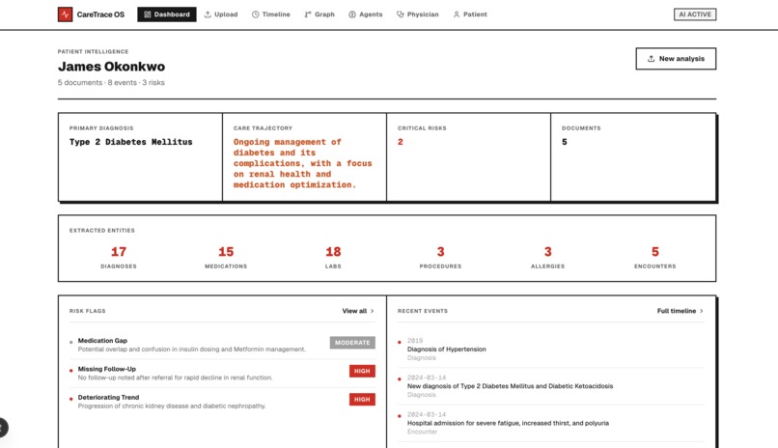Click the 3 Procedures entity count
The width and height of the screenshot is (778, 448).
440,257
